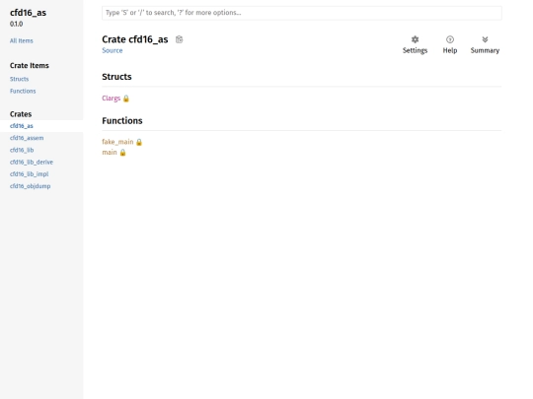533x399 pixels.
Task: Select cfd16_as in Crates list
Action: (x=22, y=126)
